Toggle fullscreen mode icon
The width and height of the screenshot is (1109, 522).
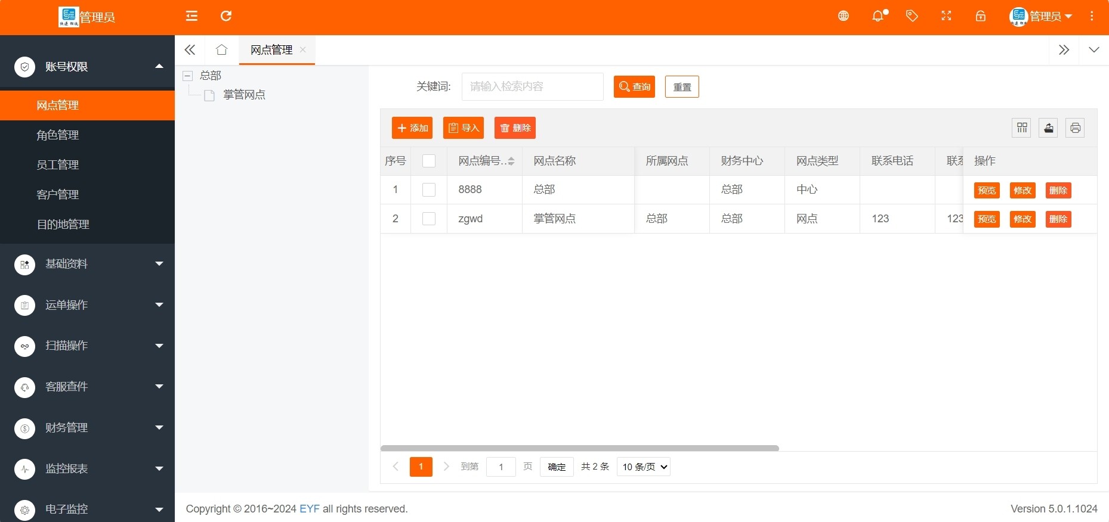pyautogui.click(x=946, y=16)
